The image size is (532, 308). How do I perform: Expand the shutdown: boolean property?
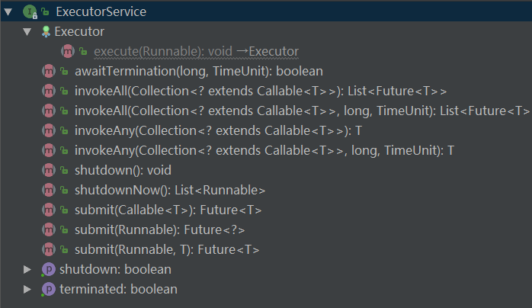27,269
